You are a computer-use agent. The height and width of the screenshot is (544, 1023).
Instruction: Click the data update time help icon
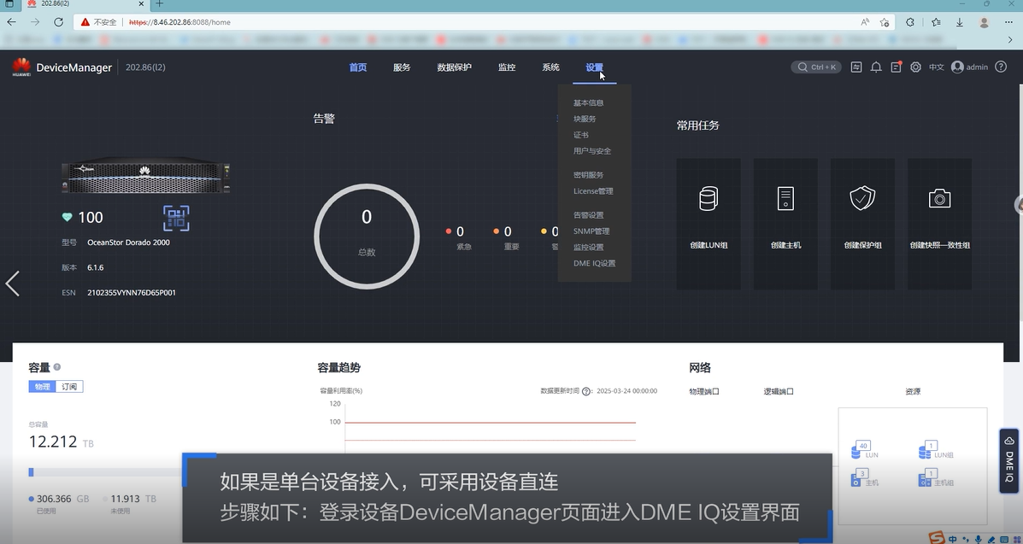click(586, 391)
